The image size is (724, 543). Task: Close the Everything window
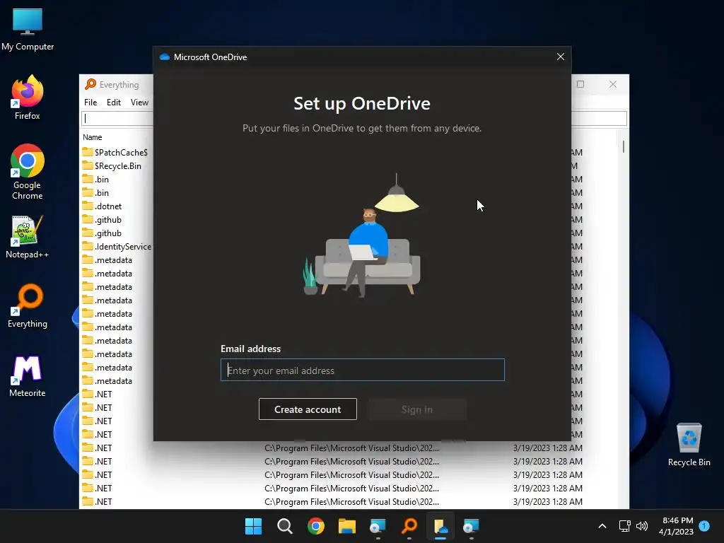(613, 84)
